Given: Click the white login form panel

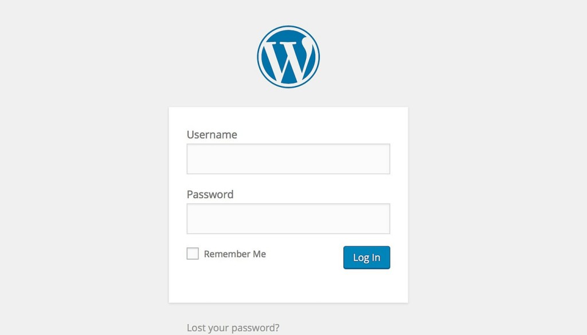Looking at the screenshot, I should click(288, 286).
